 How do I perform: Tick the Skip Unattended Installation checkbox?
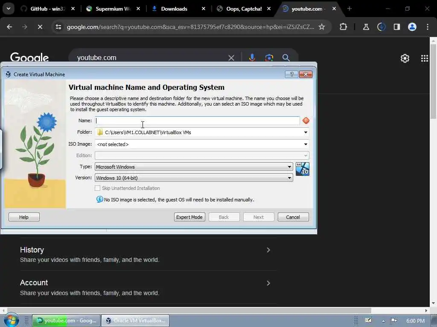pos(97,188)
